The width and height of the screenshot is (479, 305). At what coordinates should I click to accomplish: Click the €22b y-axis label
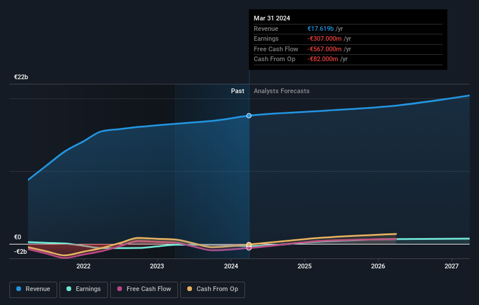click(x=21, y=77)
